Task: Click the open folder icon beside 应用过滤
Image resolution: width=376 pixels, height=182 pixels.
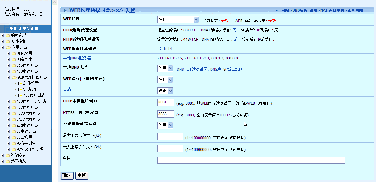Action: click(x=8, y=47)
